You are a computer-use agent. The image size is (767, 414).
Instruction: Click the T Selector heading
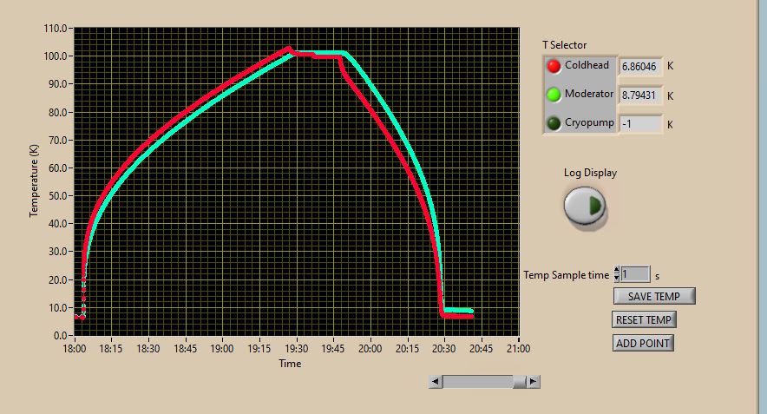tap(565, 45)
